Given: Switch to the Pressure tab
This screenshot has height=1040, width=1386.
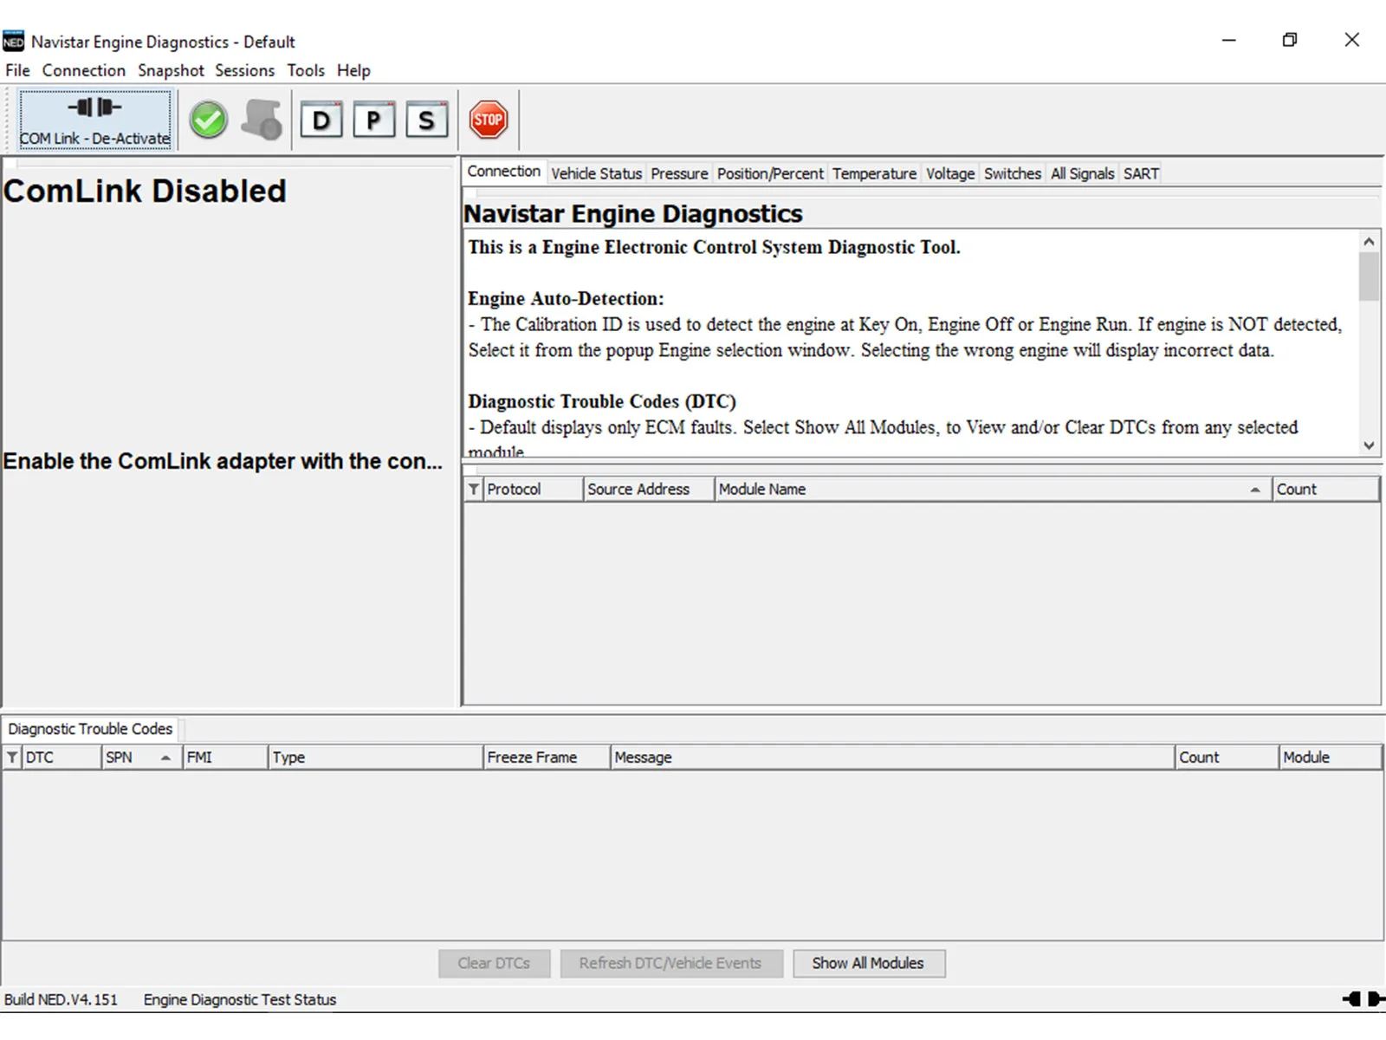Looking at the screenshot, I should 679,173.
